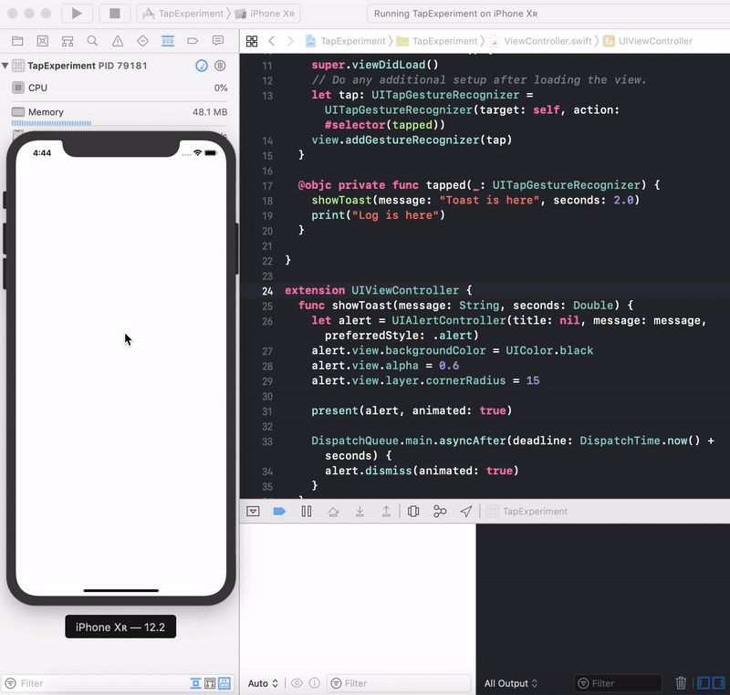Image resolution: width=730 pixels, height=695 pixels.
Task: Click the blue gauge icon beside PID 79181
Action: pyautogui.click(x=201, y=66)
